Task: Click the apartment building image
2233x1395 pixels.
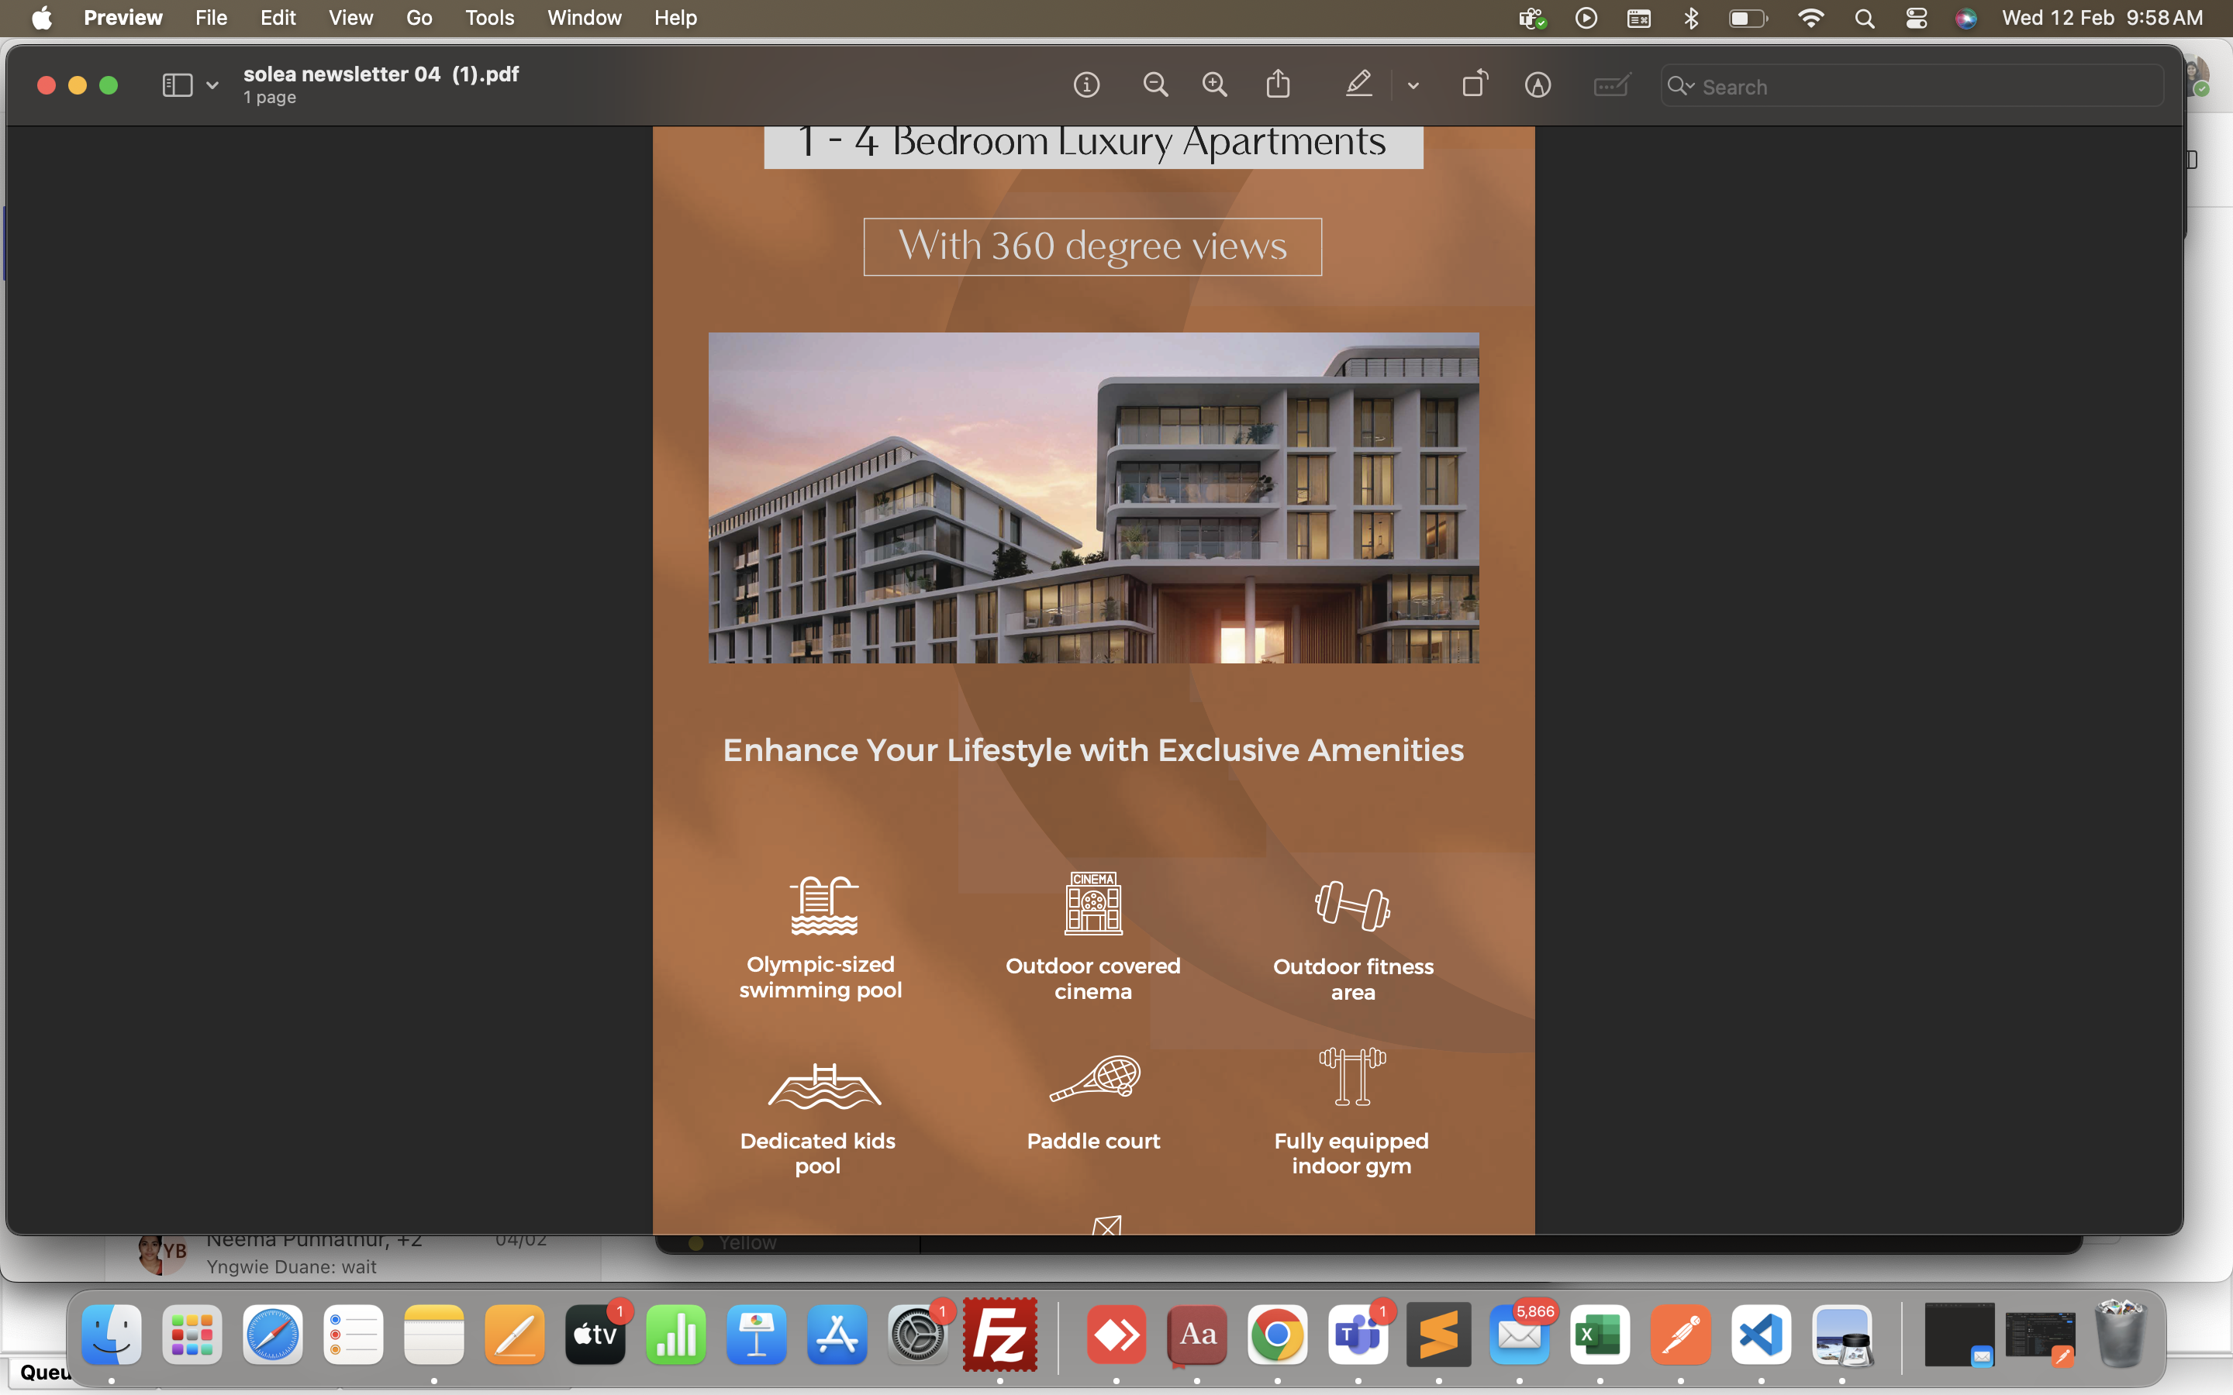Action: [x=1093, y=498]
